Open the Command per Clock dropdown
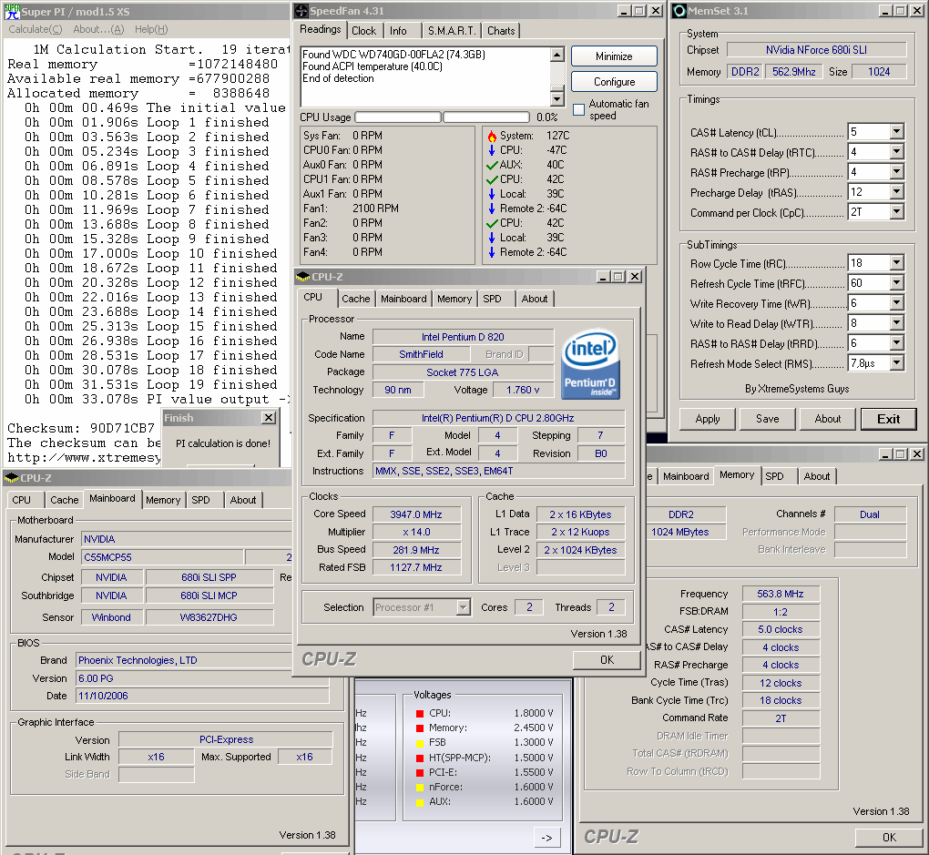Viewport: 929px width, 855px height. point(896,211)
